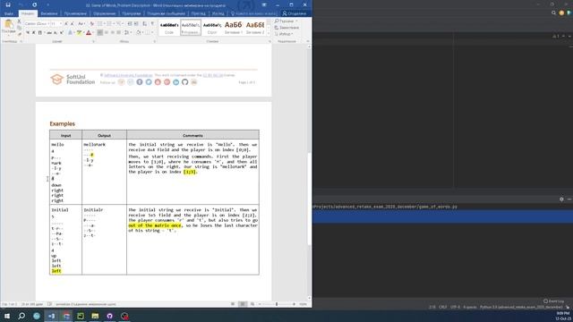Save the Word document from quick access toolbar
Image resolution: width=573 pixels, height=322 pixels.
pyautogui.click(x=8, y=4)
